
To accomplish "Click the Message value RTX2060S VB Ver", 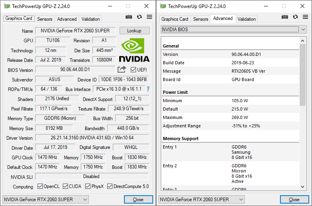I will pyautogui.click(x=248, y=71).
